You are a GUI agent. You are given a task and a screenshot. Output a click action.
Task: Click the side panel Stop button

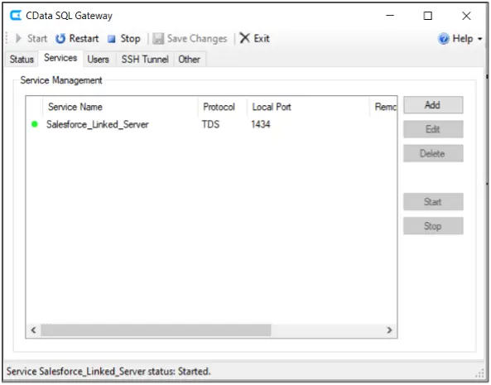point(433,226)
